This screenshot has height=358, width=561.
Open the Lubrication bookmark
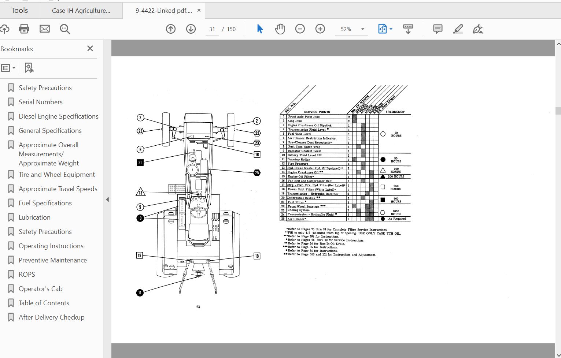click(34, 217)
